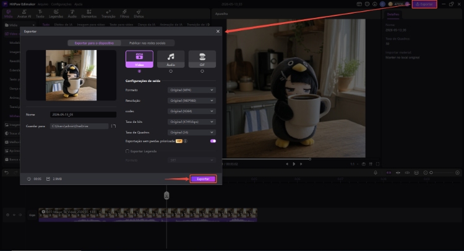
Task: Open the Taxa de Quadros dropdown
Action: 191,133
